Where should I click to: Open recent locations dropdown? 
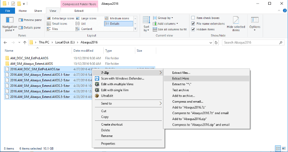pyautogui.click(x=19, y=43)
